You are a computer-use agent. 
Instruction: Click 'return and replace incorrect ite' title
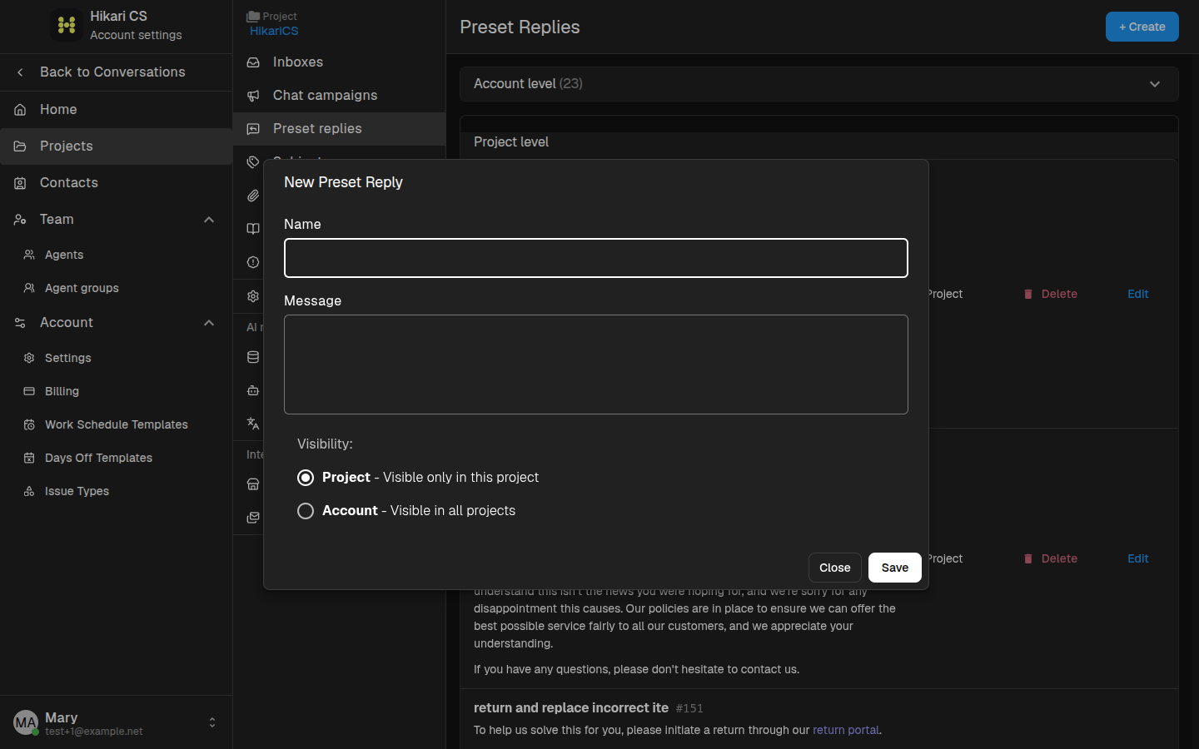coord(571,707)
